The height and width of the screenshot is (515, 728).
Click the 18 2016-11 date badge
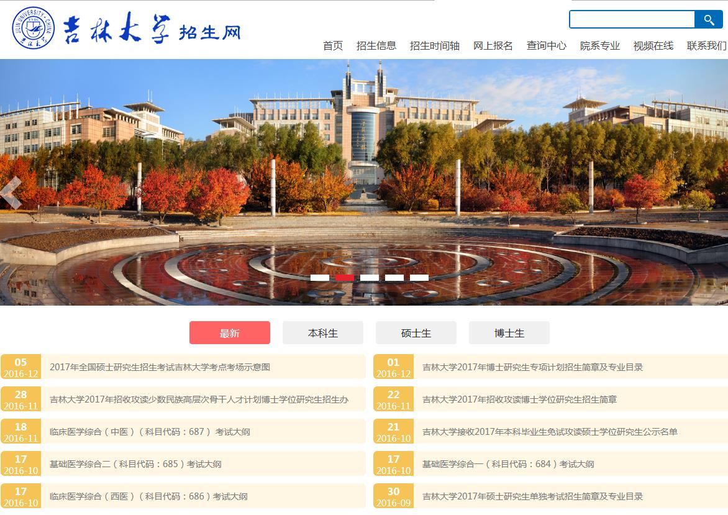point(21,432)
